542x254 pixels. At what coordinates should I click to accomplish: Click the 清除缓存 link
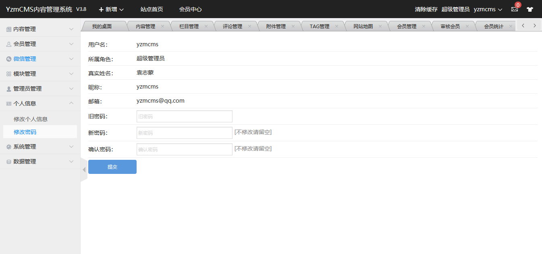tap(426, 9)
